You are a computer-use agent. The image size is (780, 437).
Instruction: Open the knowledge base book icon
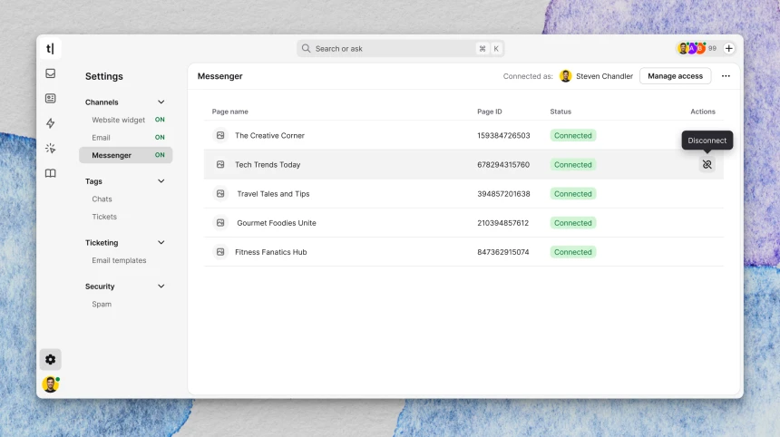[50, 173]
